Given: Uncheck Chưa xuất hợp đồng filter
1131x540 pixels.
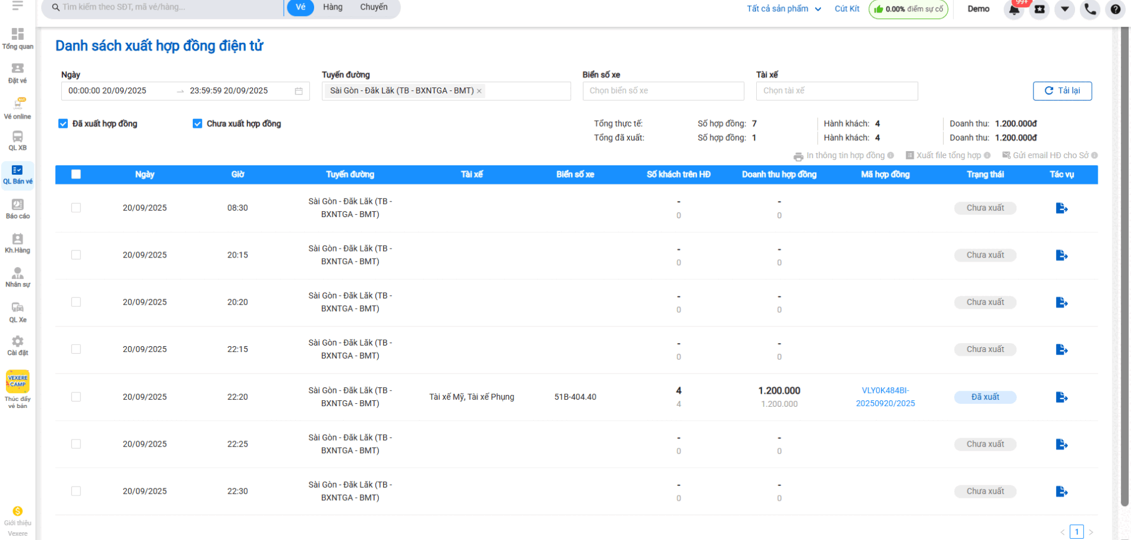Looking at the screenshot, I should click(x=198, y=124).
